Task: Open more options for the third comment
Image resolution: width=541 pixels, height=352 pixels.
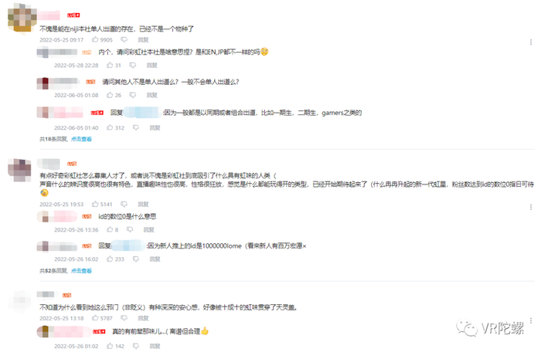Action: tap(531, 320)
